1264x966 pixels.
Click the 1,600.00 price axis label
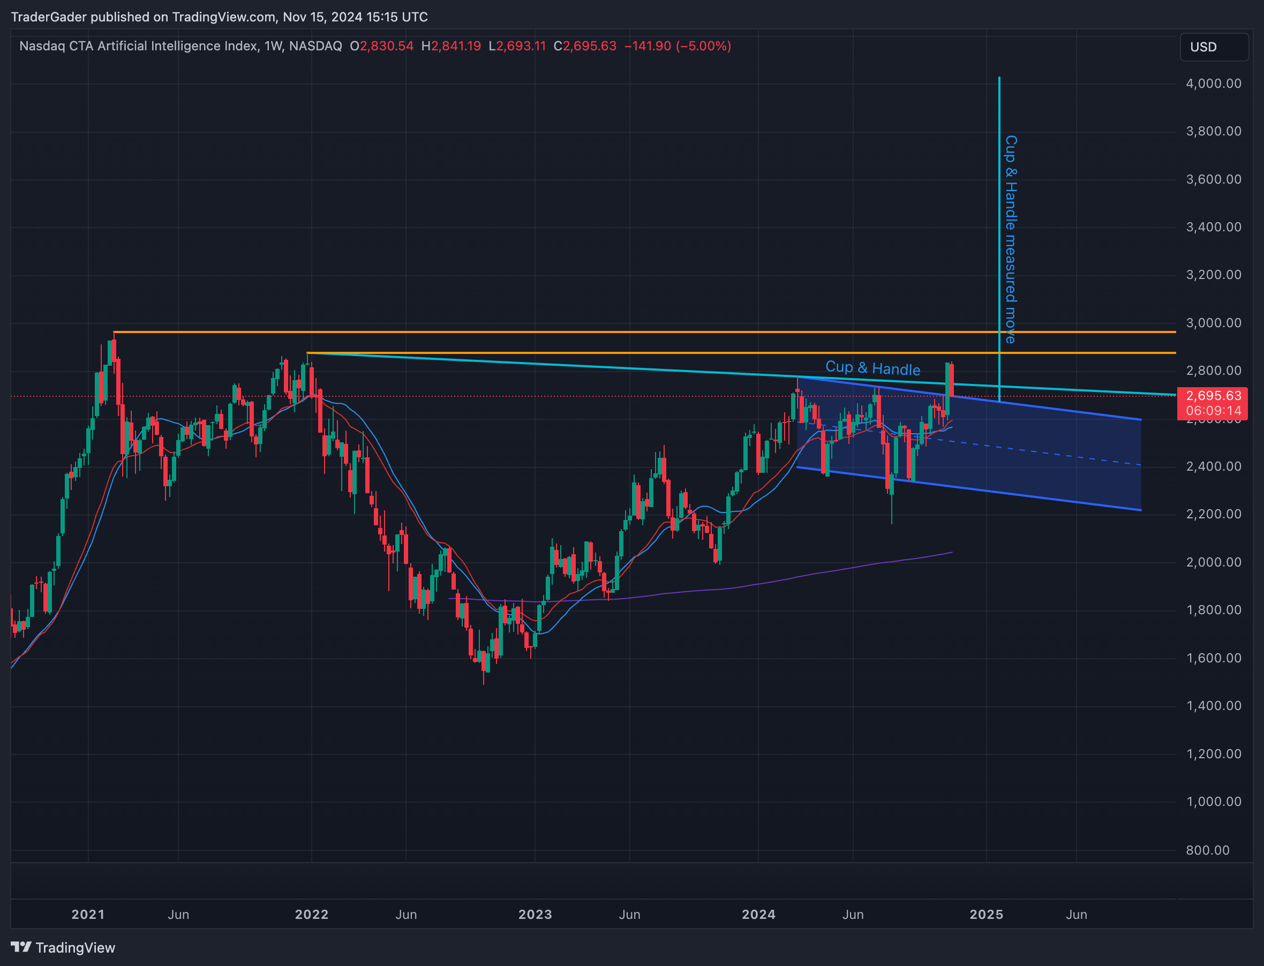pyautogui.click(x=1214, y=658)
